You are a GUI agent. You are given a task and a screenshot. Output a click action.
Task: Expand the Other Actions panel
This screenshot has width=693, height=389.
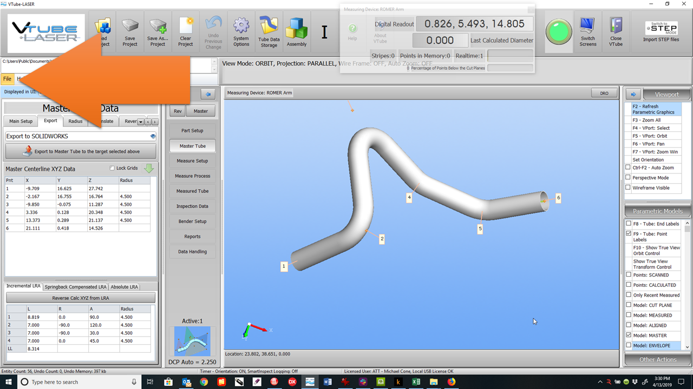click(657, 359)
